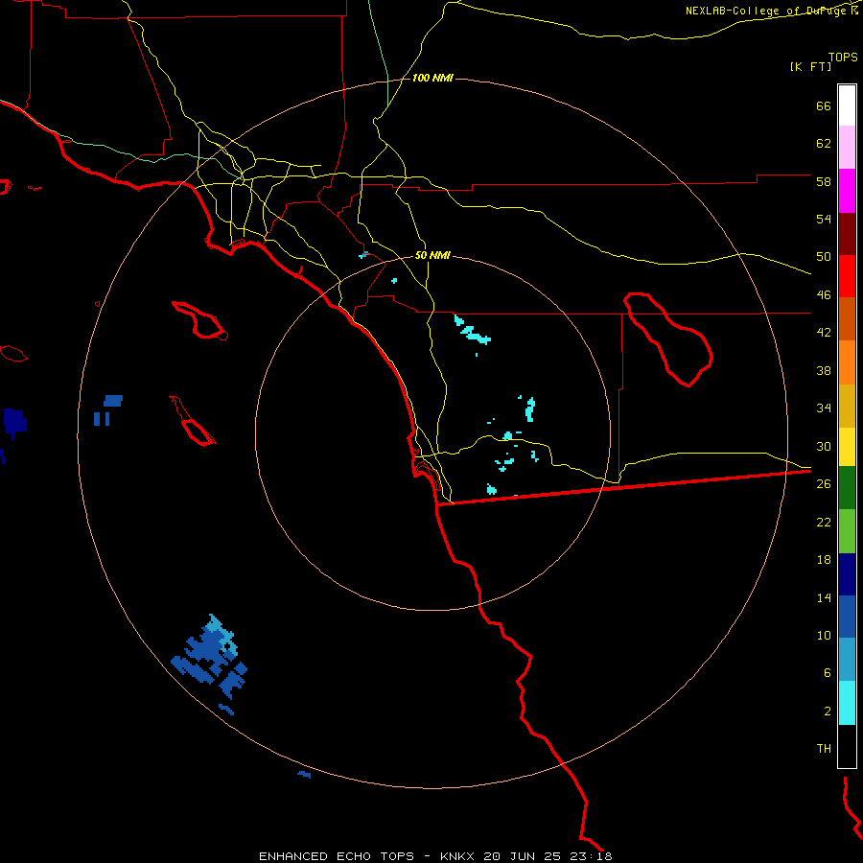863x863 pixels.
Task: Click the 34 scale value
Action: [824, 408]
